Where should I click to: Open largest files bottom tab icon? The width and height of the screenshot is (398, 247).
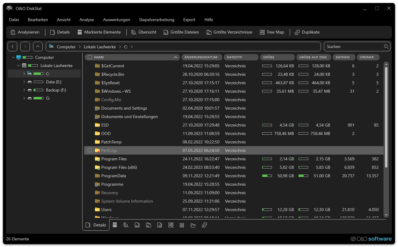pyautogui.click(x=137, y=225)
